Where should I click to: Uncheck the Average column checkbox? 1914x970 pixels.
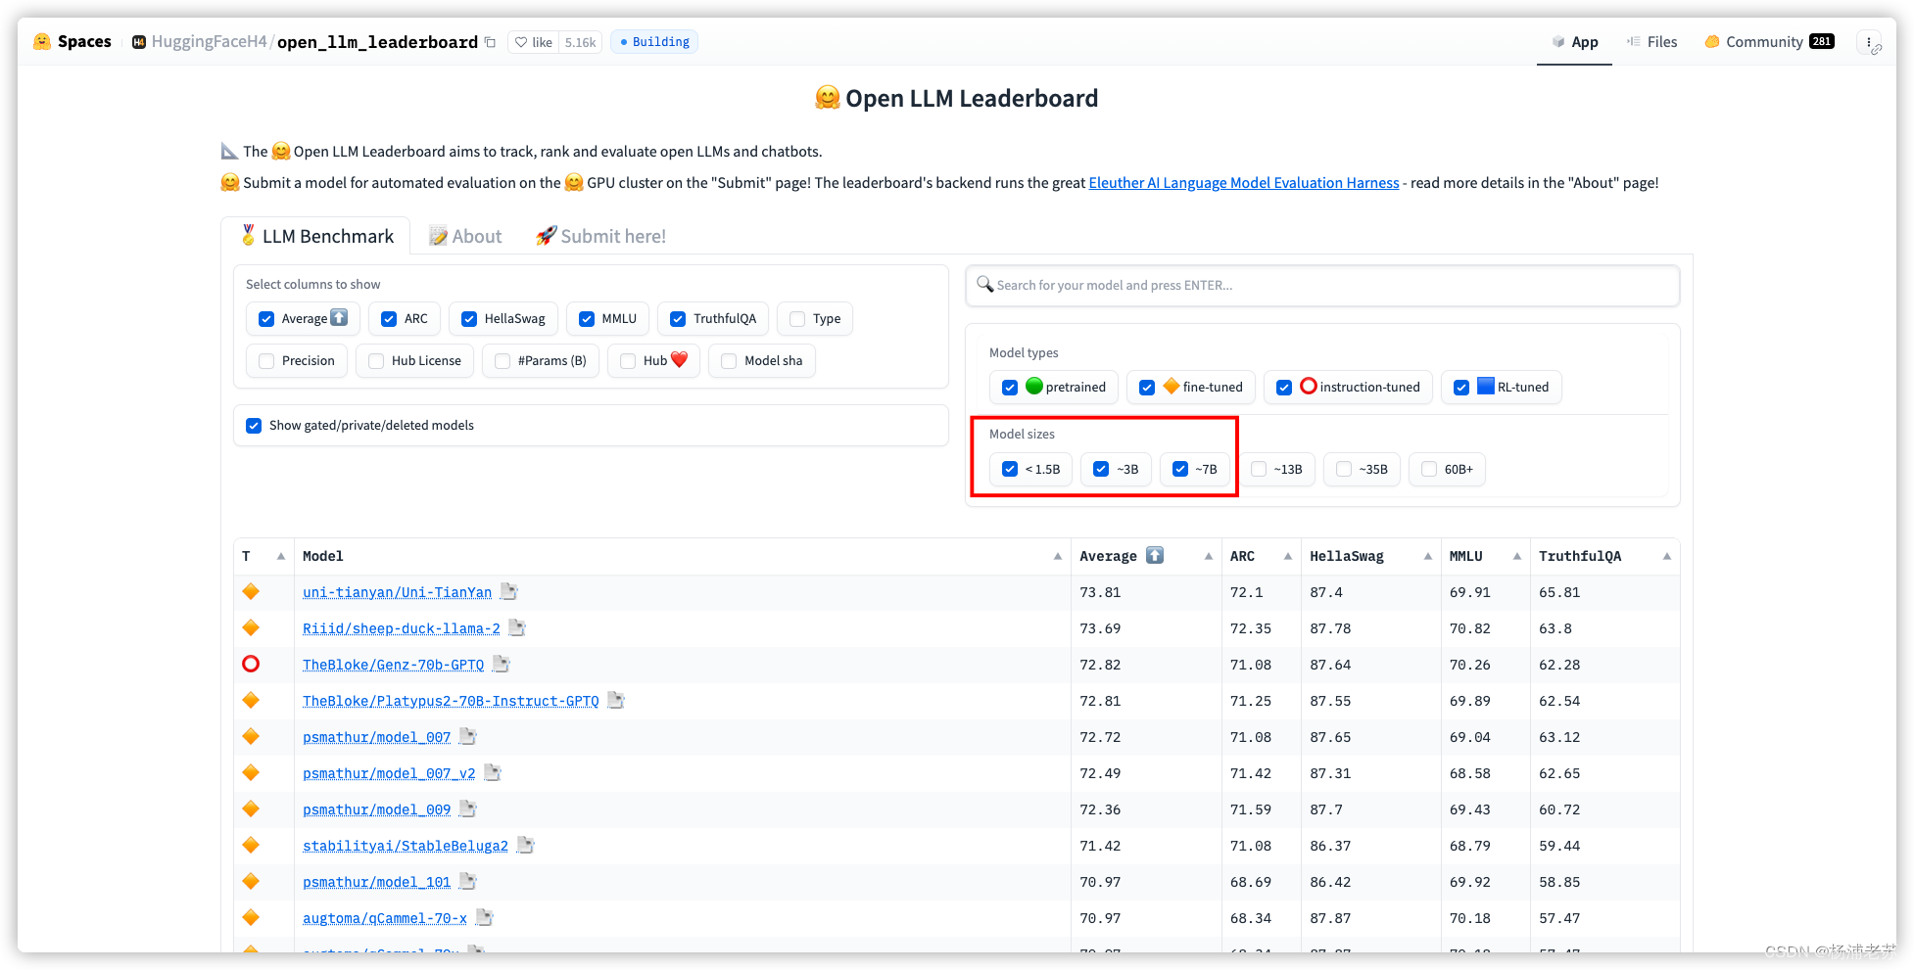[266, 319]
